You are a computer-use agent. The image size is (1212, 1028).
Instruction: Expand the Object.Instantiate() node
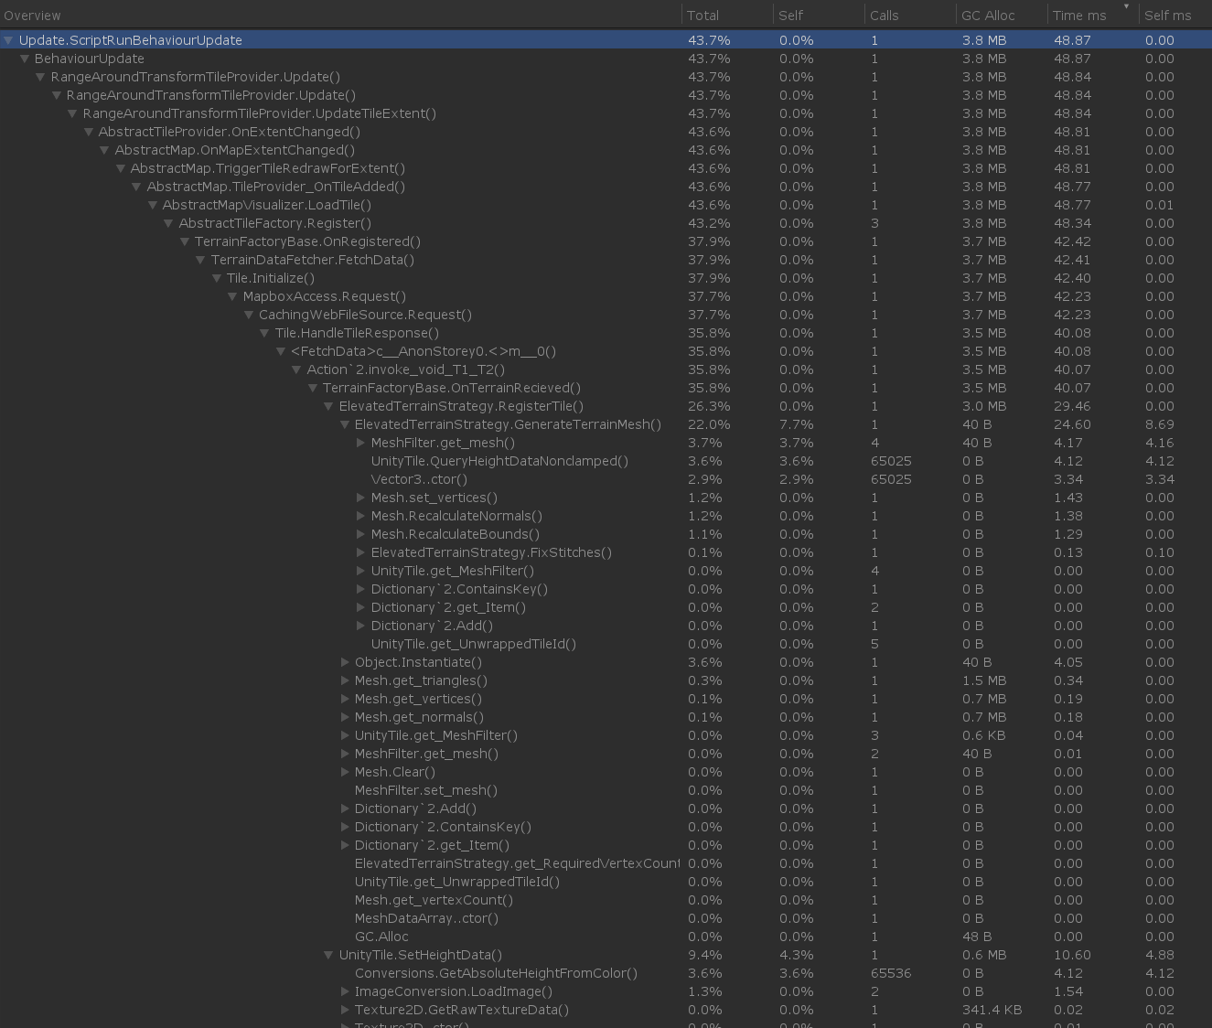(x=344, y=662)
